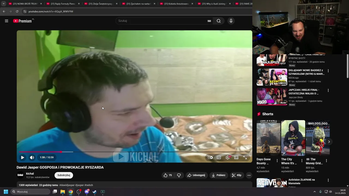This screenshot has height=196, width=349.
Task: Go back with browser back arrow
Action: coord(4,11)
